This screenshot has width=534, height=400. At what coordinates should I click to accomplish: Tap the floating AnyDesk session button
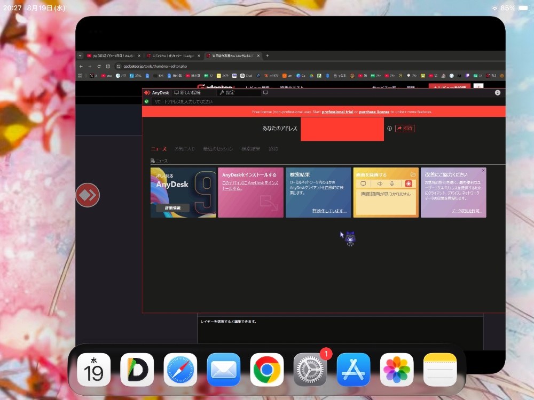coord(88,195)
